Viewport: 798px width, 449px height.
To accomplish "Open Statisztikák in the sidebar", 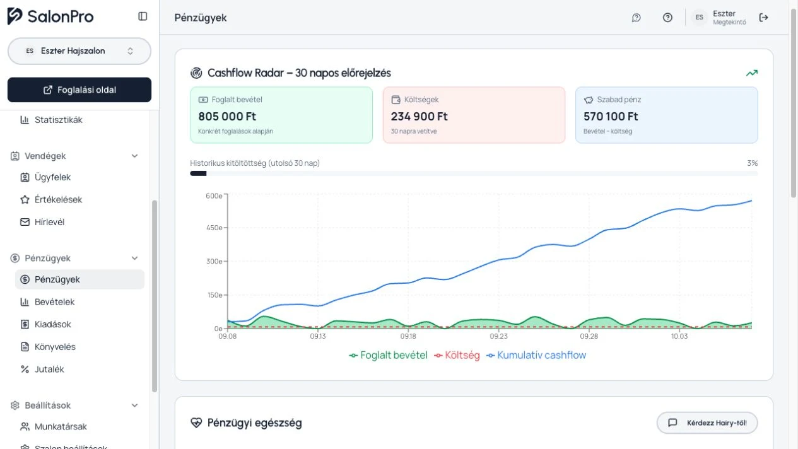I will point(79,120).
